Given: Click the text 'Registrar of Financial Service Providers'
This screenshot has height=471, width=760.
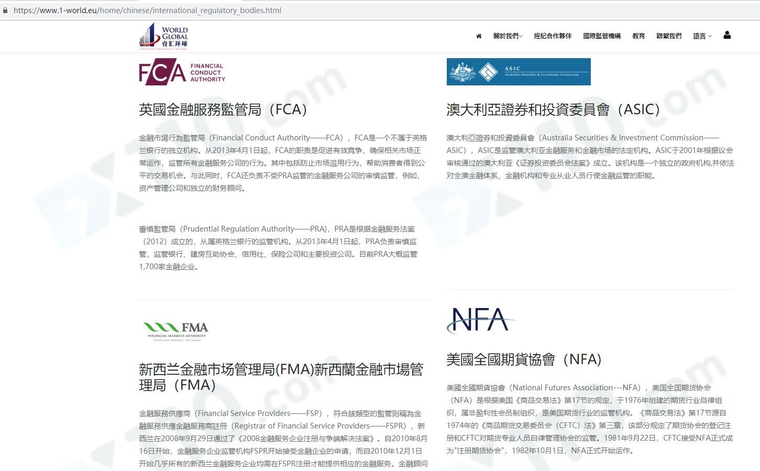Looking at the screenshot, I should coord(301,426).
